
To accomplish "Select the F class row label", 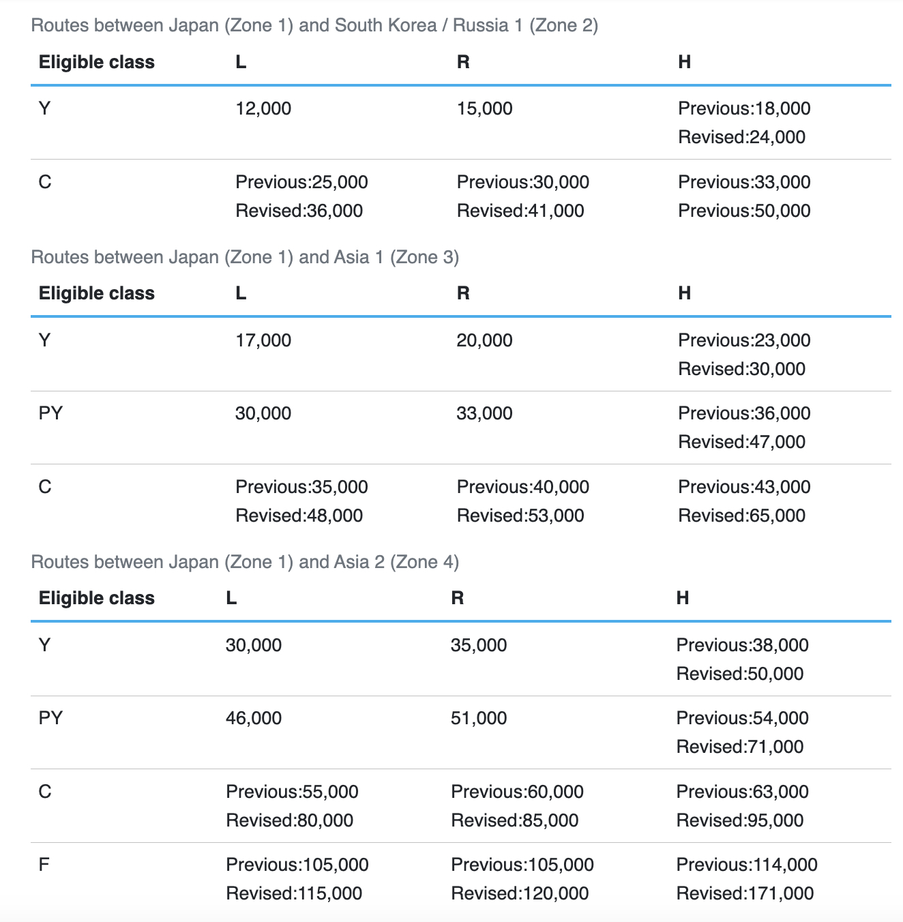I will pos(44,865).
